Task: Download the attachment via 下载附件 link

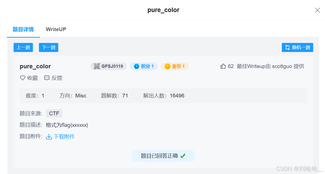Action: pos(63,136)
